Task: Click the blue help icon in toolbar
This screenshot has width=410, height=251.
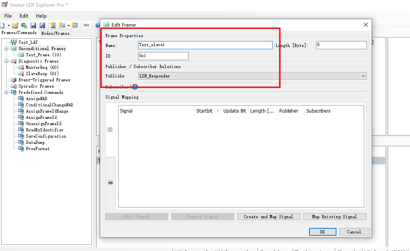Action: coord(97,25)
